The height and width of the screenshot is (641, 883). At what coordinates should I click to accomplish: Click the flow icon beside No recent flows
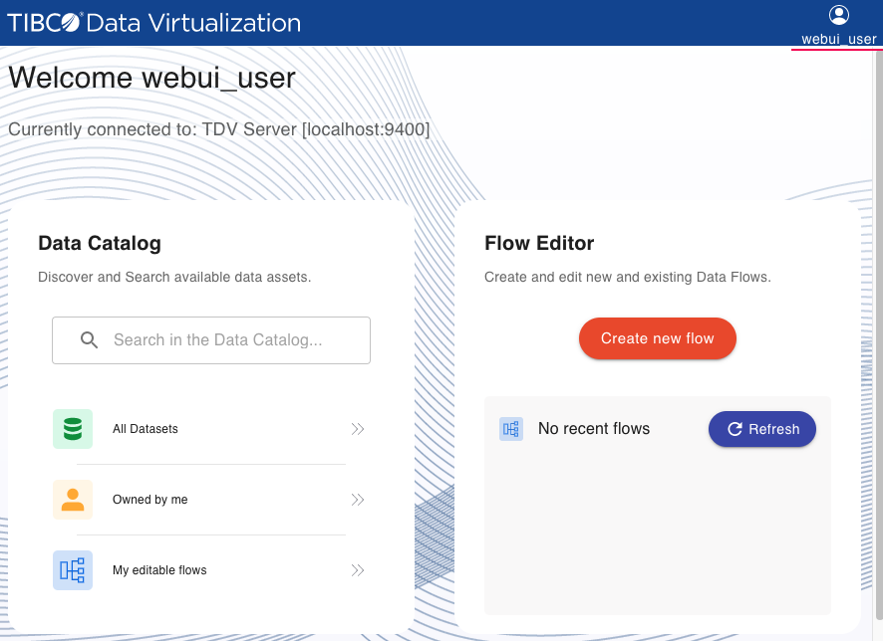[511, 429]
